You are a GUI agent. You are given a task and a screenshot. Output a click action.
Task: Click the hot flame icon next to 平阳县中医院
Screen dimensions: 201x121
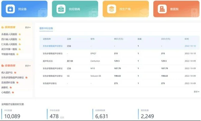coord(17,54)
